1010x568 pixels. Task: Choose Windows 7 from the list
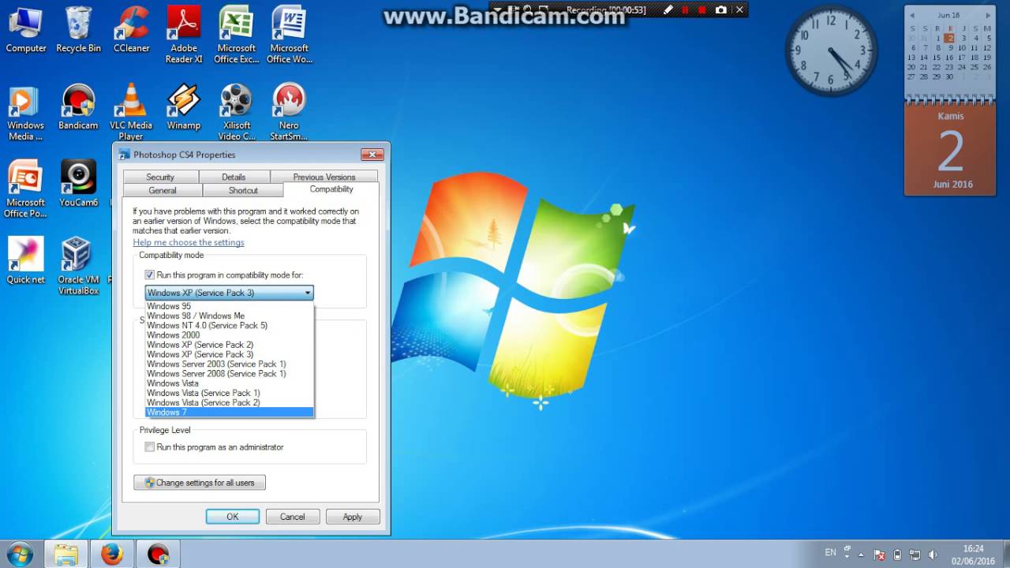(230, 412)
